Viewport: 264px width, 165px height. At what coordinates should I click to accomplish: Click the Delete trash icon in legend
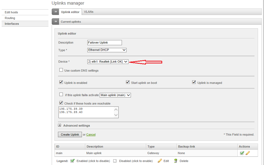click(x=176, y=161)
